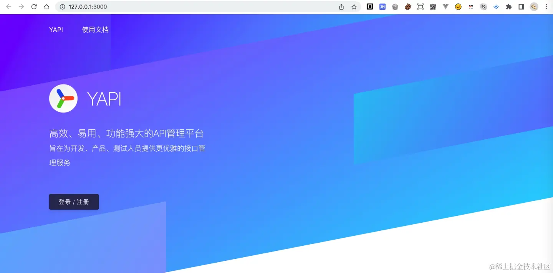Click the YAPI pinwheel logo
The image size is (553, 273).
point(63,98)
